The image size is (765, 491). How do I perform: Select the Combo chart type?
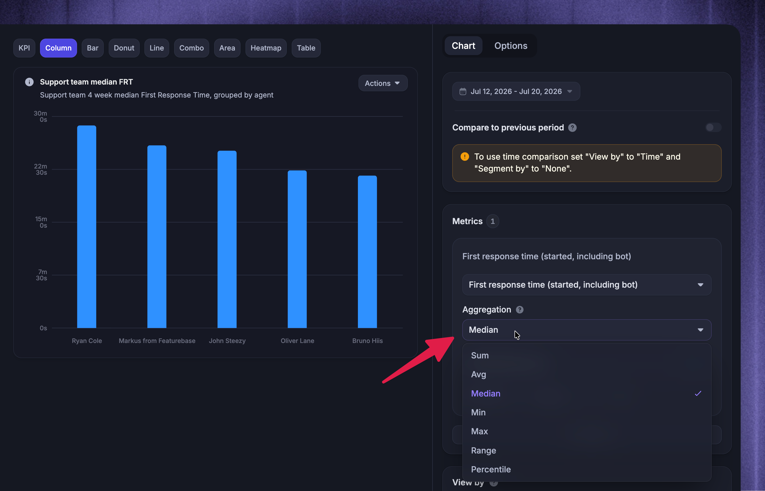click(x=191, y=48)
